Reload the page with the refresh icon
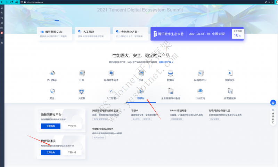278x167 pixels. click(x=11, y=2)
